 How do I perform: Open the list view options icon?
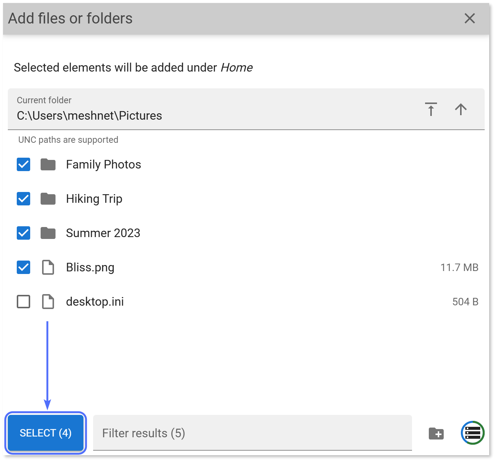click(x=472, y=433)
